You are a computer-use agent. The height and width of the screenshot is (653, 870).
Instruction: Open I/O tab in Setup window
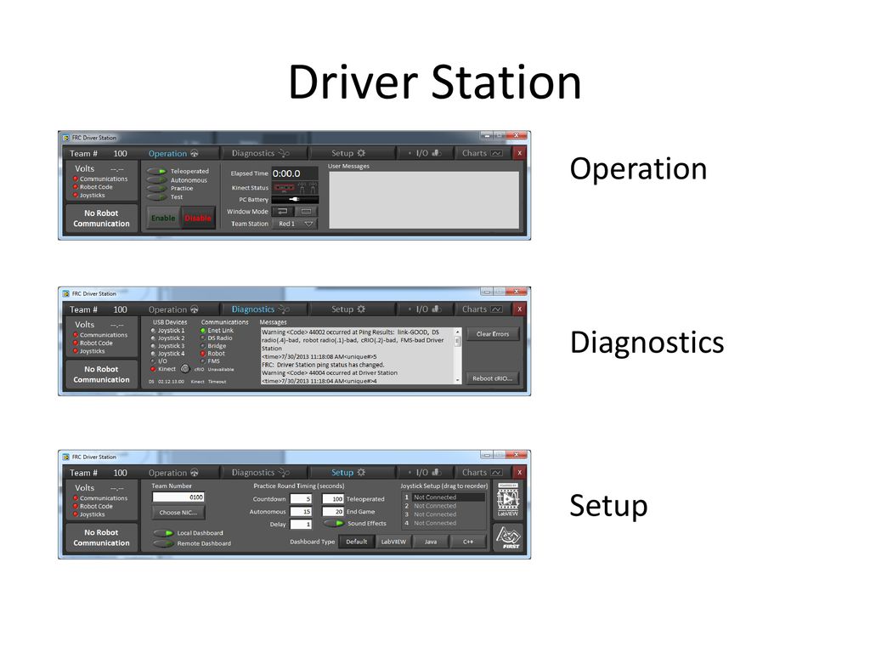tap(425, 473)
